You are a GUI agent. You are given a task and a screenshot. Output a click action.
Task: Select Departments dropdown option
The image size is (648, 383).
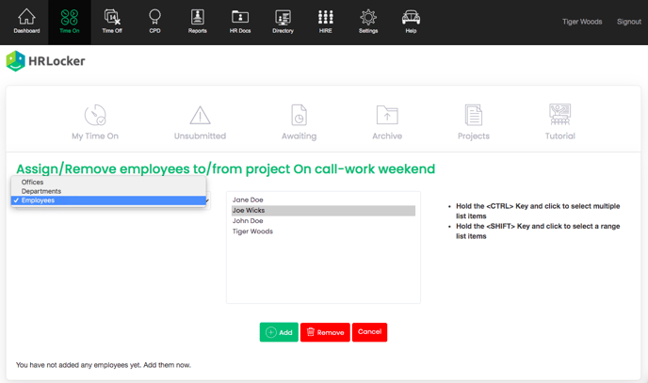coord(41,191)
